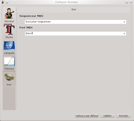Close the Configurer TuxGuitar window
Viewport: 134px width, 121px height.
[131, 2]
